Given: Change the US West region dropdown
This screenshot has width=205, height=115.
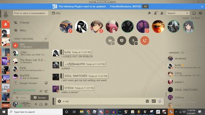Looking at the screenshot, I should pyautogui.click(x=196, y=18).
